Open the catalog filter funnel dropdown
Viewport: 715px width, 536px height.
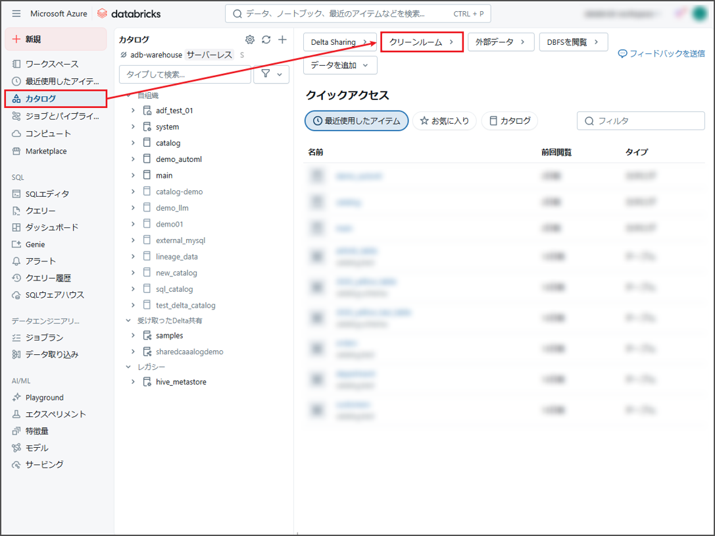coord(271,74)
